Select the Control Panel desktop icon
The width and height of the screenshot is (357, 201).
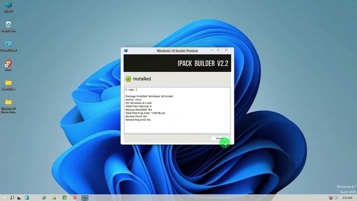[8, 46]
